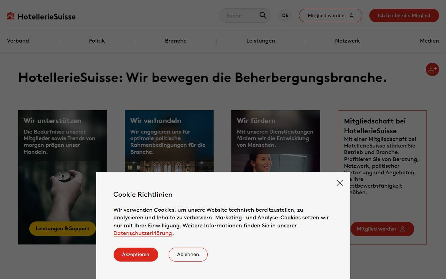Open the Leistungen menu

261,41
